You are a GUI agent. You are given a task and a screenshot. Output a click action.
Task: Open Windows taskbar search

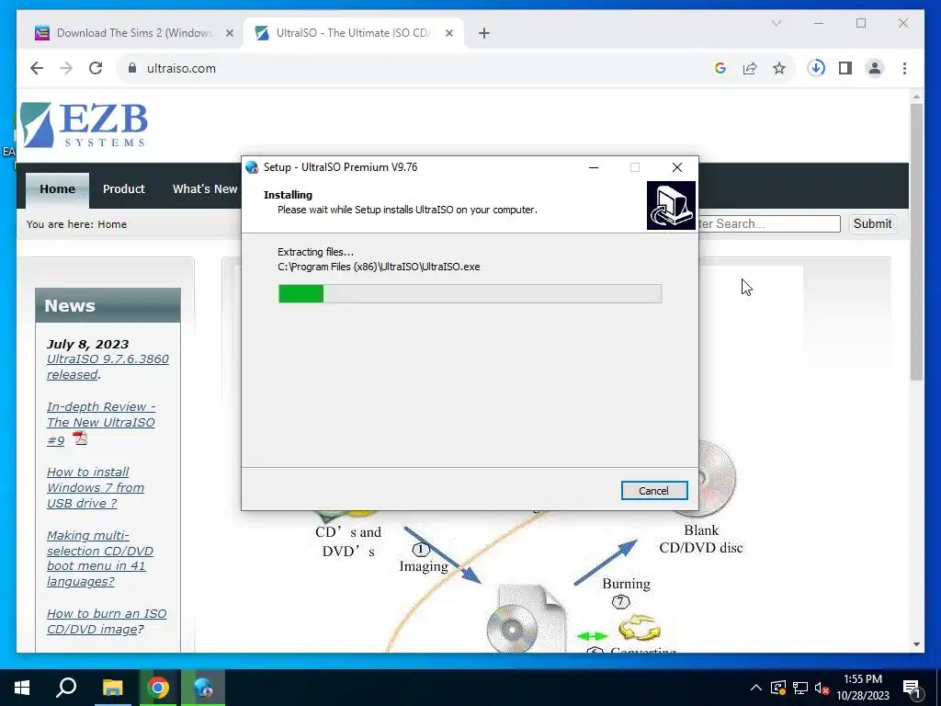click(x=66, y=688)
